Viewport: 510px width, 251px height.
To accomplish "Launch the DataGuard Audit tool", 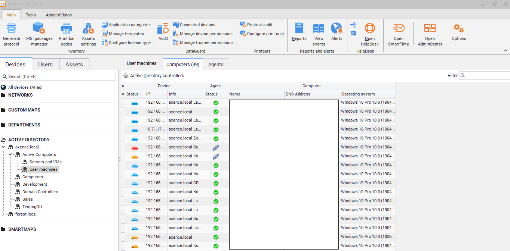I will [x=163, y=29].
